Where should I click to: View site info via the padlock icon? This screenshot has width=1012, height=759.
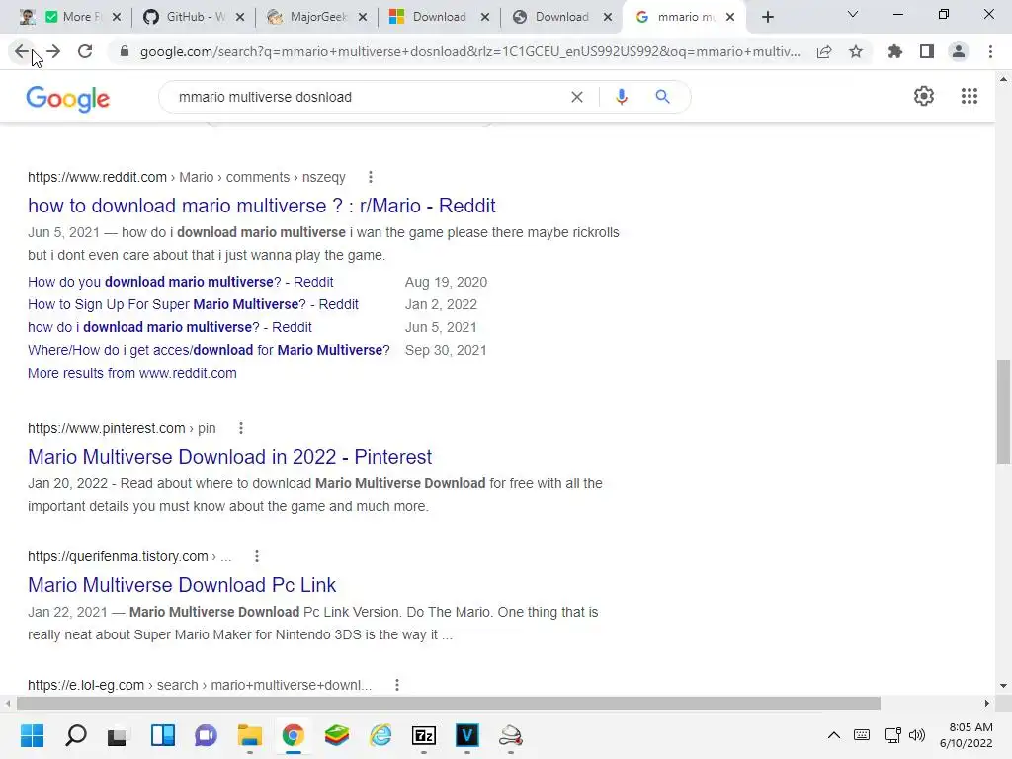click(125, 51)
